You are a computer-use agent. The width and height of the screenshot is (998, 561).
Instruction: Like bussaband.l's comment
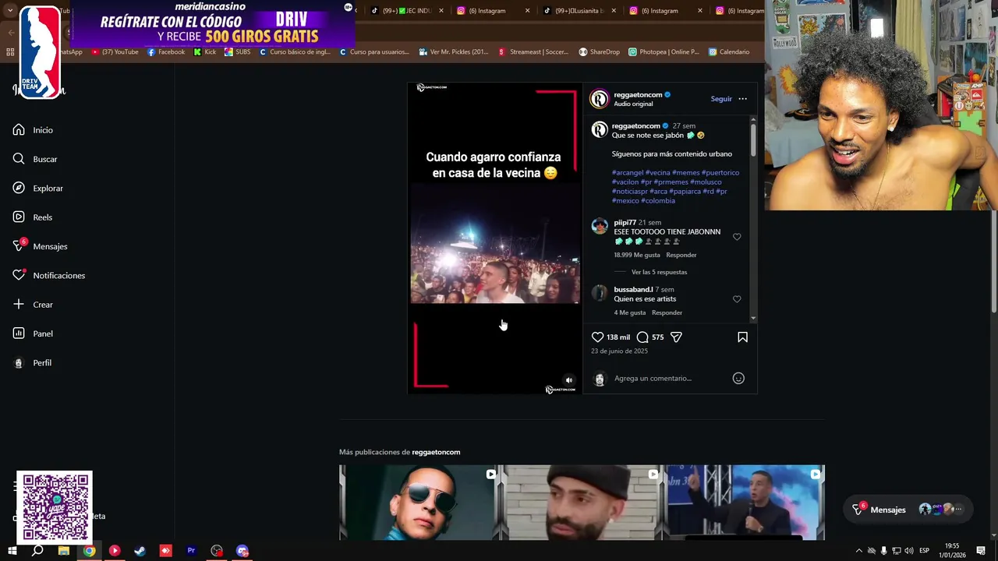pyautogui.click(x=737, y=299)
